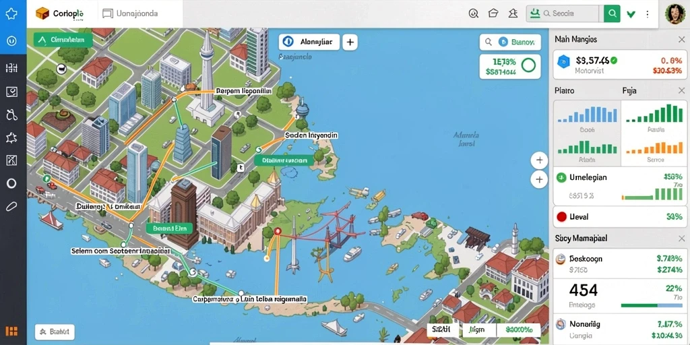Click the upper map zoom plus button
Screen dimensions: 690x345
539,160
